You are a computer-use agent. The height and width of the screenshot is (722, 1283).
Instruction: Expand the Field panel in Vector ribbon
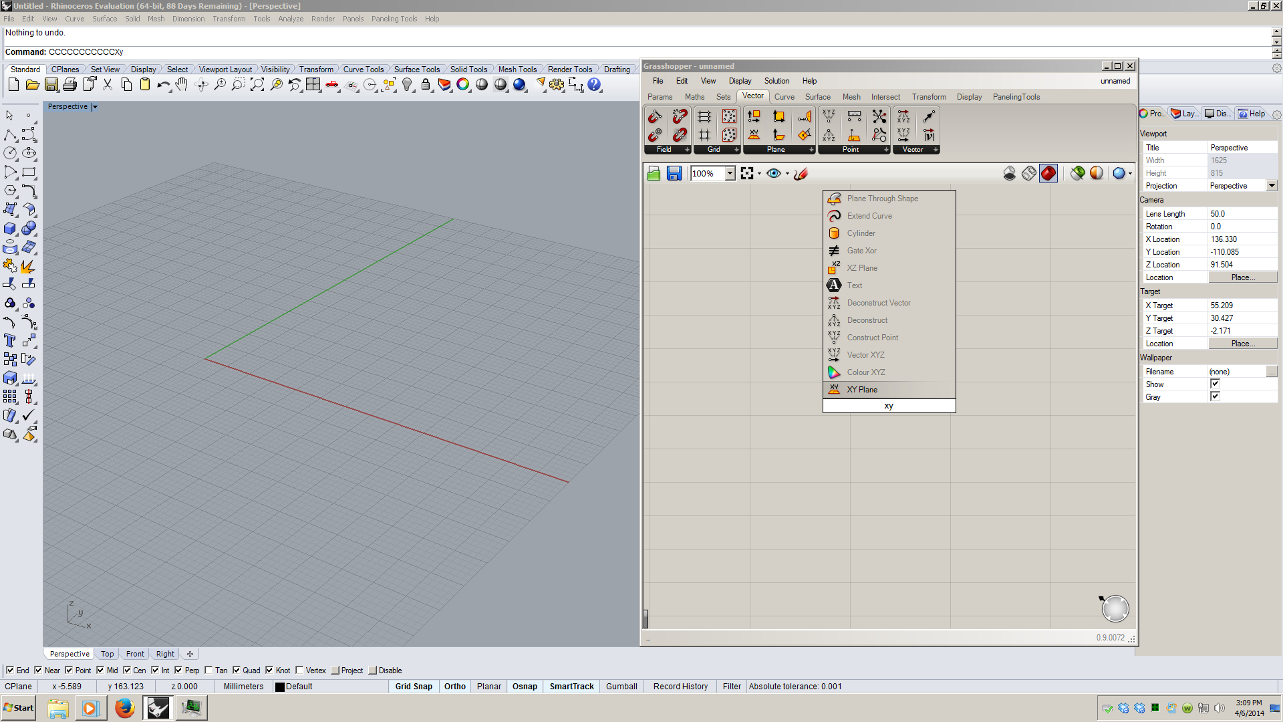pyautogui.click(x=687, y=150)
